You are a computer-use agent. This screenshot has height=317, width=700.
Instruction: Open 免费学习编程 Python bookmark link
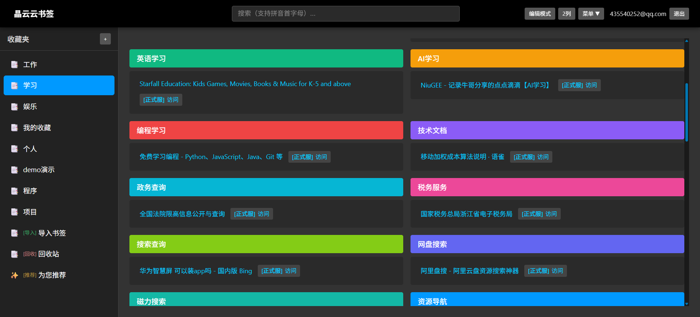pyautogui.click(x=211, y=157)
